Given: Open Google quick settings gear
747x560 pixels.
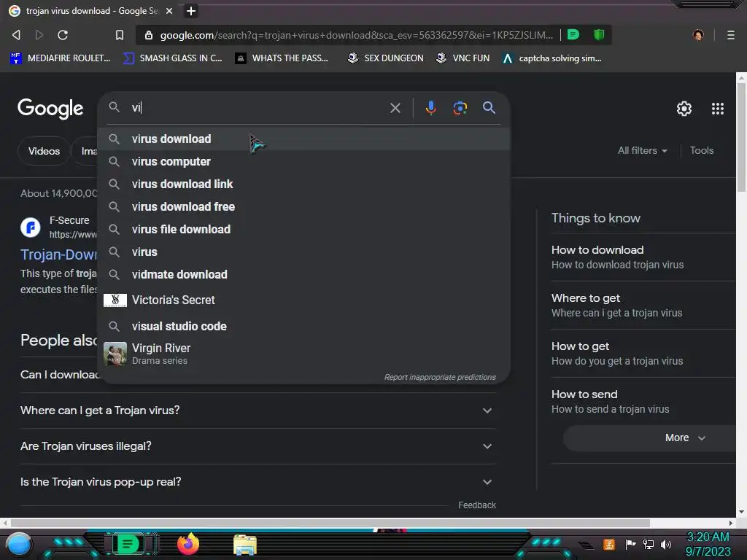Looking at the screenshot, I should pyautogui.click(x=684, y=109).
